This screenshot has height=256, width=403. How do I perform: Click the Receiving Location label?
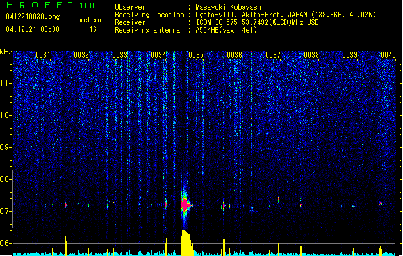[149, 15]
